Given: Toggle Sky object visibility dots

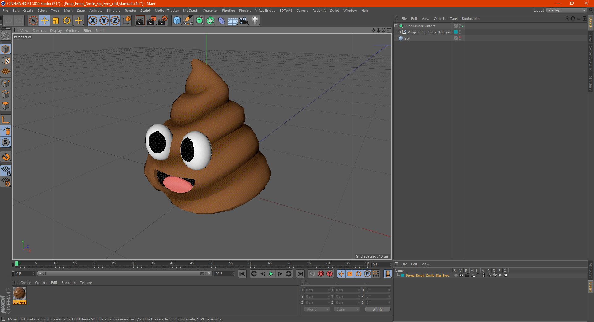Looking at the screenshot, I should pyautogui.click(x=460, y=38).
